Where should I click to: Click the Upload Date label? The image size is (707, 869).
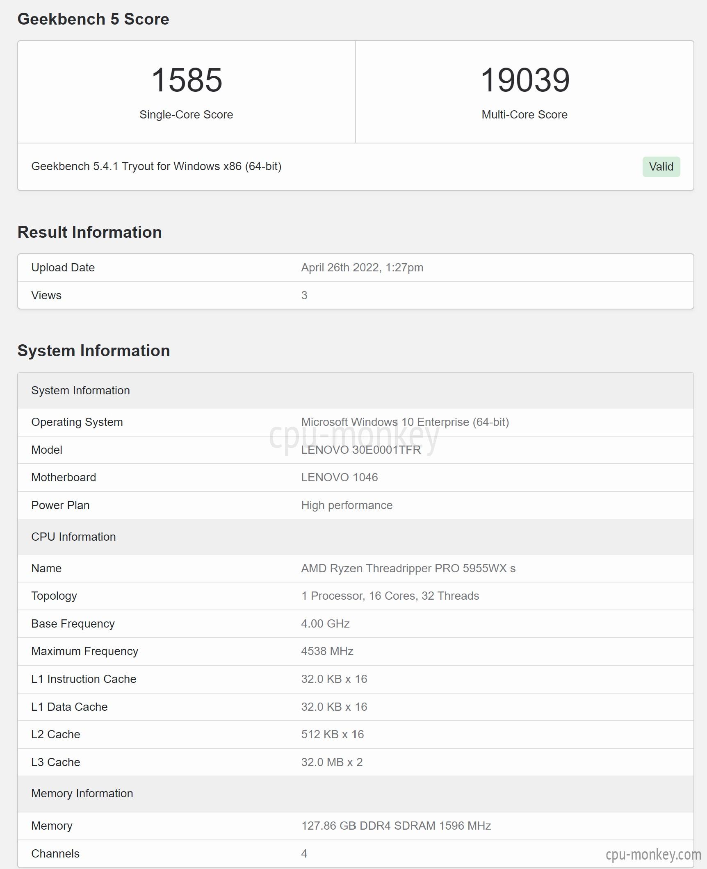click(x=63, y=268)
